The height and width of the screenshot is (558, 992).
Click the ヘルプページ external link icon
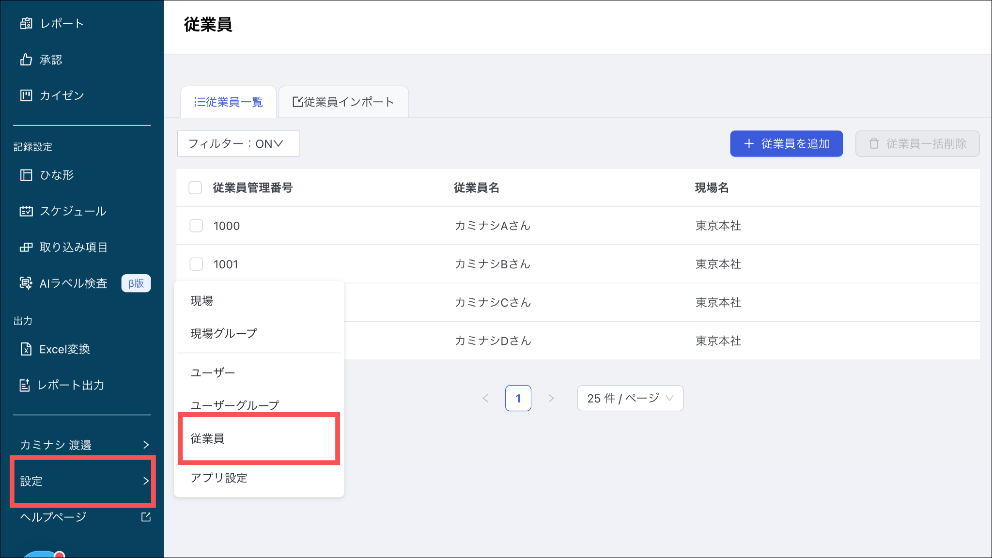pos(146,517)
